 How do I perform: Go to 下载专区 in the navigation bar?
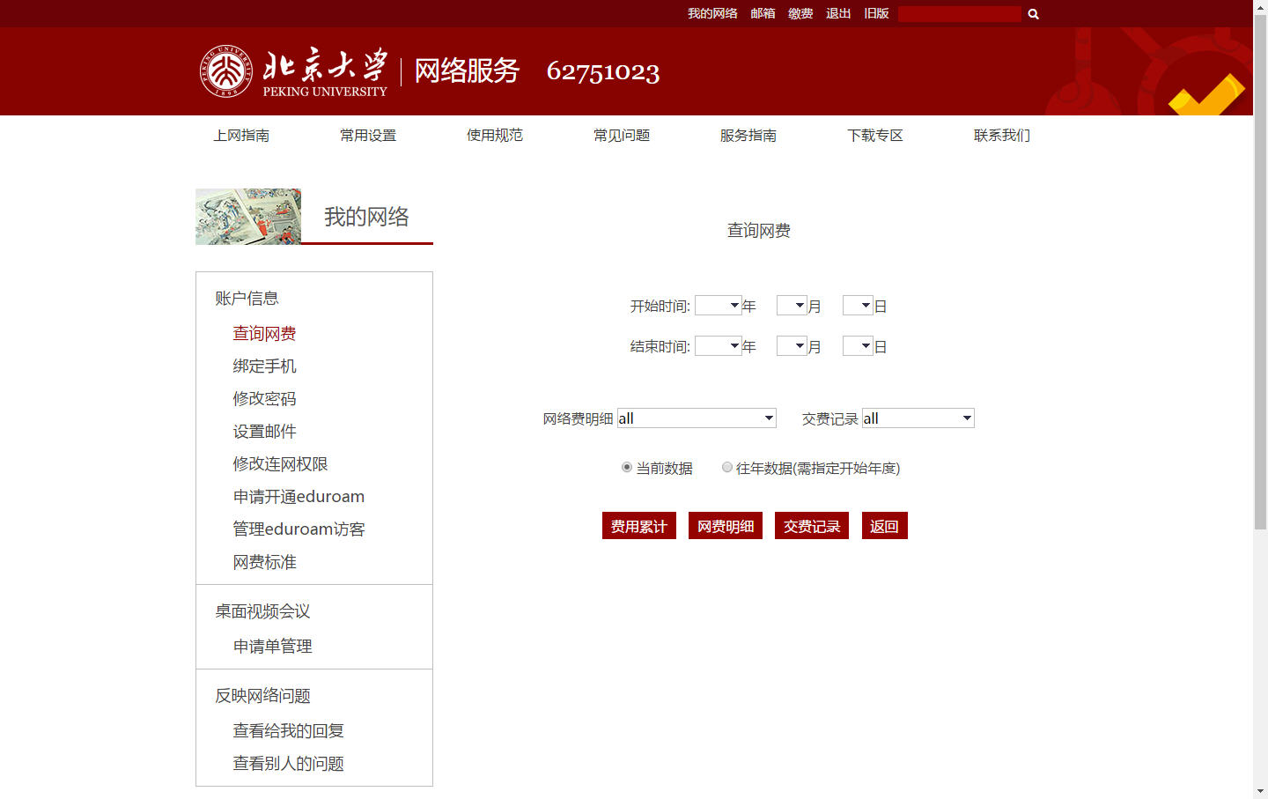874,136
